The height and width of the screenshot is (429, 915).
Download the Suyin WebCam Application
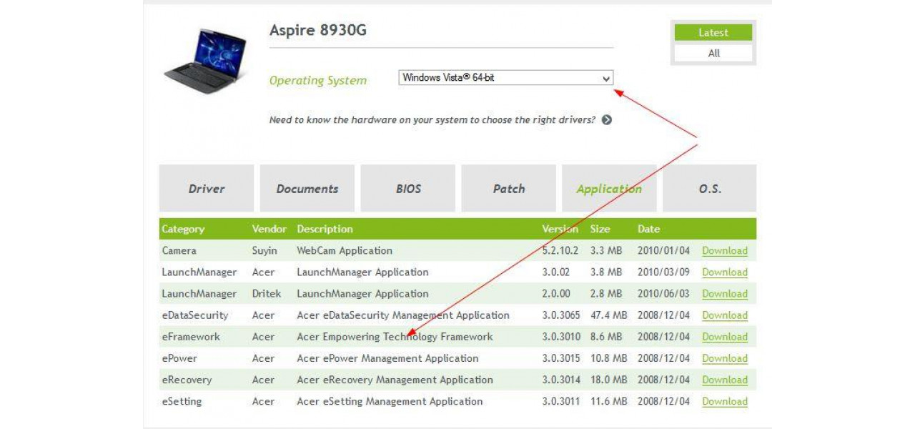725,251
